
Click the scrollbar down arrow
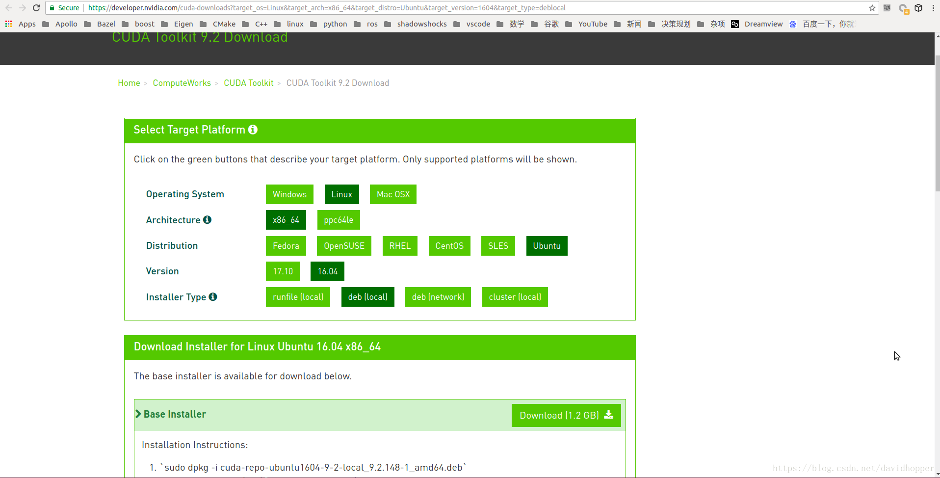[937, 474]
